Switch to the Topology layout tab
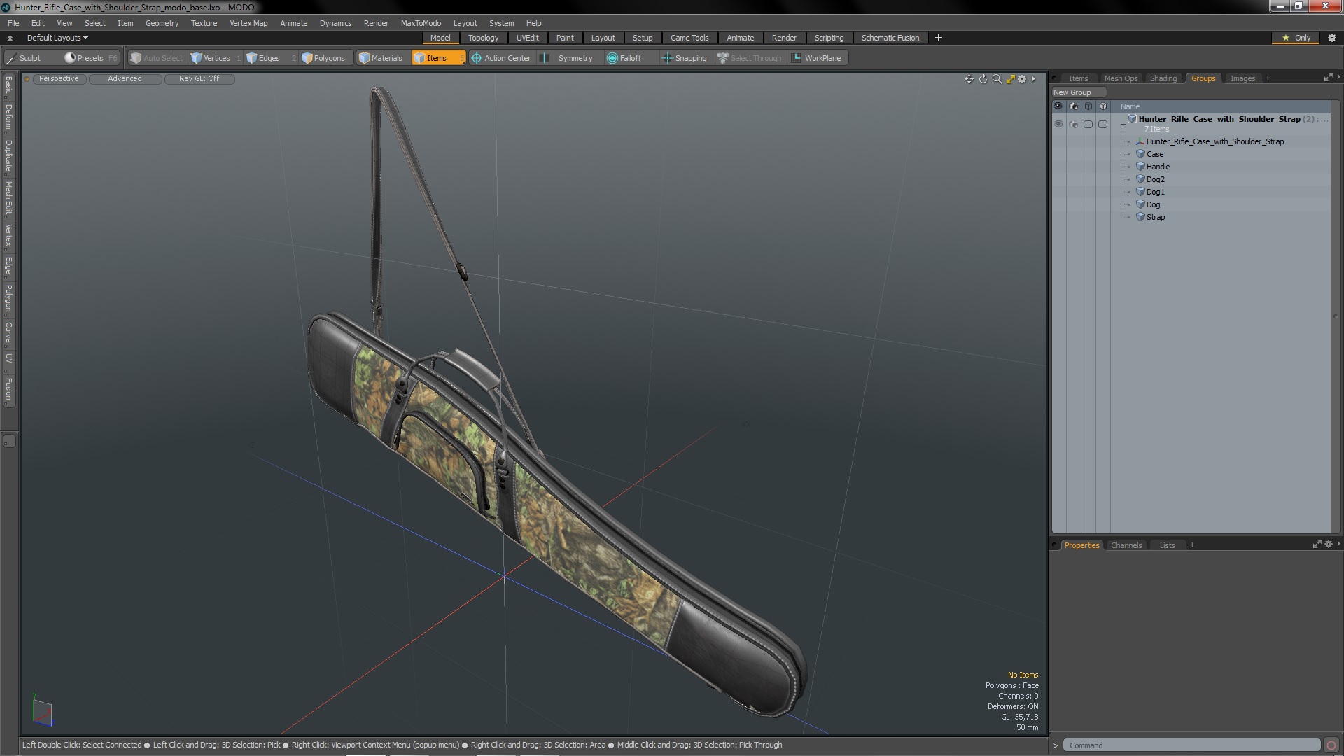1344x756 pixels. [x=483, y=38]
